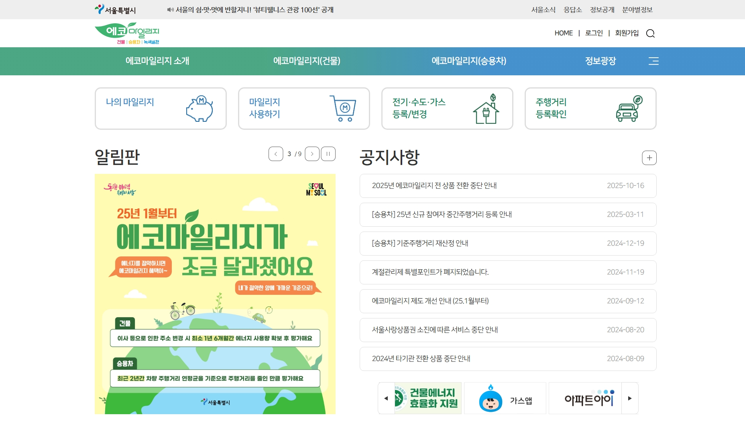This screenshot has width=745, height=423.
Task: Click the Eco Mileage logo
Action: pyautogui.click(x=127, y=33)
